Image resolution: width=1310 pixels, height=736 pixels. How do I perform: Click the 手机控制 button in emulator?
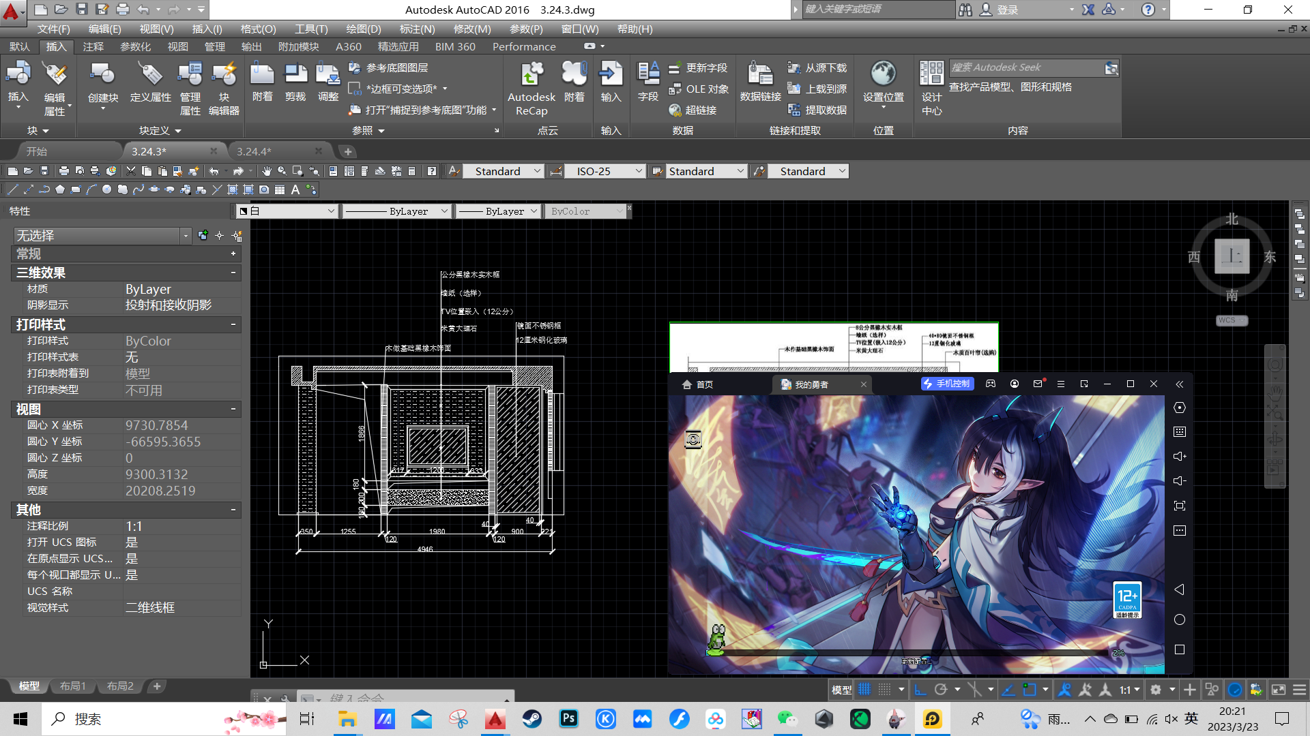pos(947,384)
